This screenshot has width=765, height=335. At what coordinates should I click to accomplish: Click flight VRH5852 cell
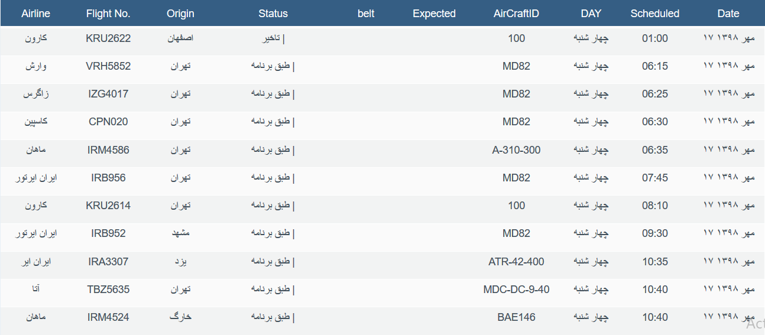(x=108, y=66)
